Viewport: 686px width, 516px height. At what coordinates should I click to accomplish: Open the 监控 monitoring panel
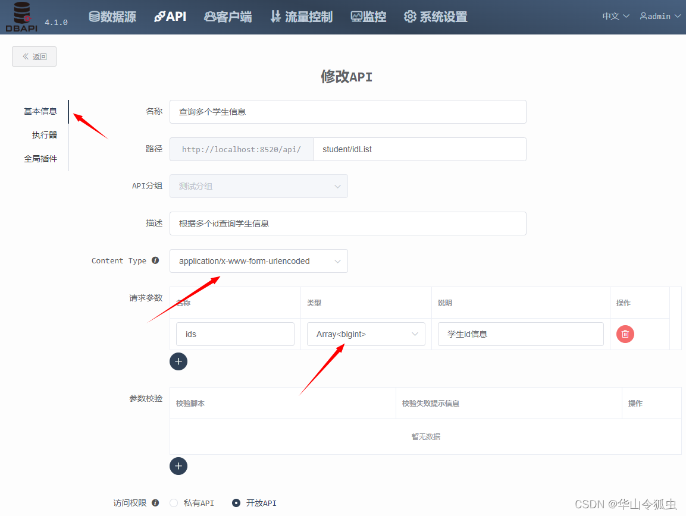[368, 17]
